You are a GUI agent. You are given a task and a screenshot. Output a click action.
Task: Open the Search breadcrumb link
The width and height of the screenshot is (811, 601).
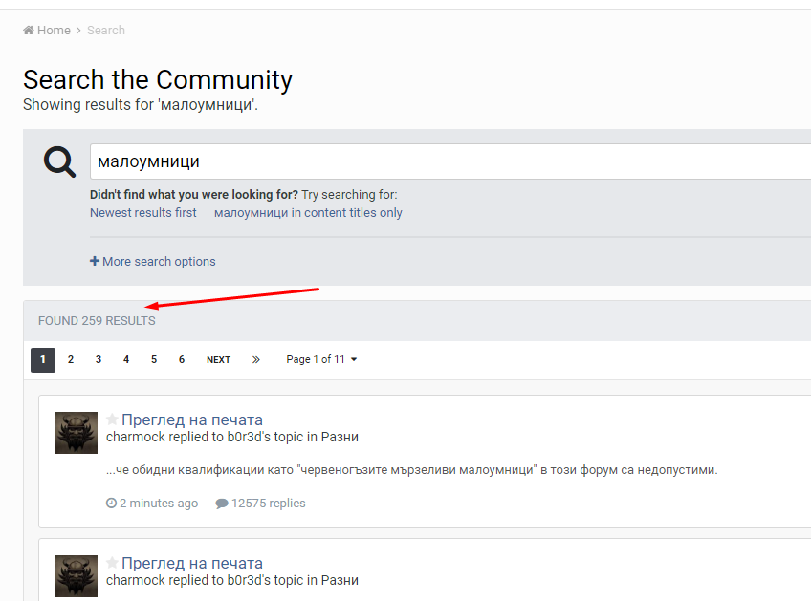point(106,30)
